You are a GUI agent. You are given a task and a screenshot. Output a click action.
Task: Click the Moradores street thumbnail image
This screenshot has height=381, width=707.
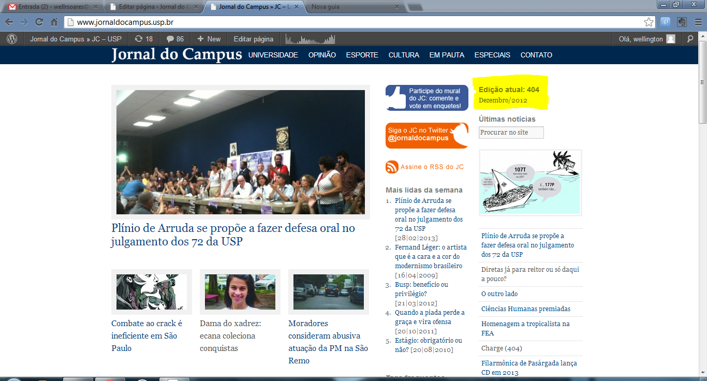329,292
